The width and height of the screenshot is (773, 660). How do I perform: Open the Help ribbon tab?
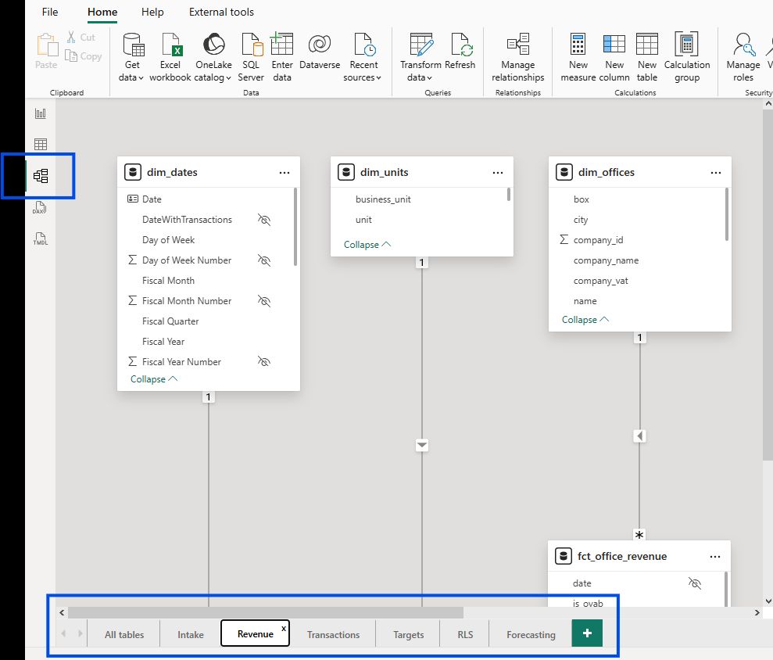pos(152,12)
